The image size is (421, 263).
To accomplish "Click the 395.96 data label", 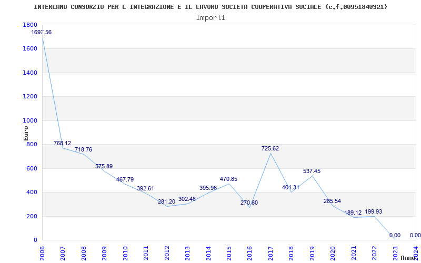I will click(208, 188).
